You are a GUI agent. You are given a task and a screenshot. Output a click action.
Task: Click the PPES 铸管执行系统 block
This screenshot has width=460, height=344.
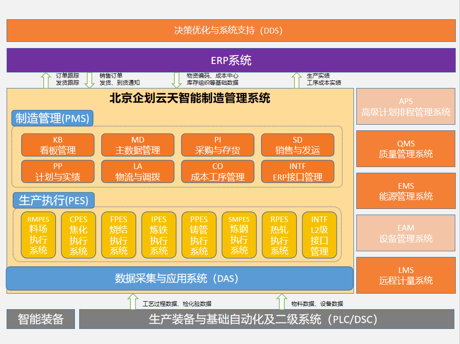point(199,235)
